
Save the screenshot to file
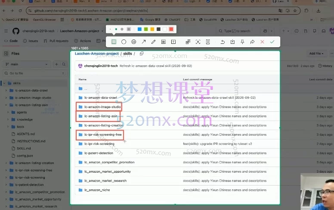coord(232,42)
